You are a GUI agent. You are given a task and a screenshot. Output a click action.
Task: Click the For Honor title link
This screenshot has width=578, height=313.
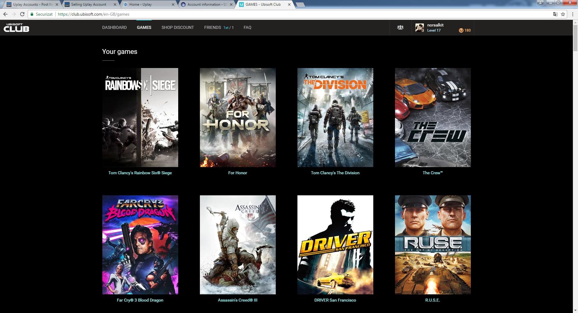pos(238,173)
